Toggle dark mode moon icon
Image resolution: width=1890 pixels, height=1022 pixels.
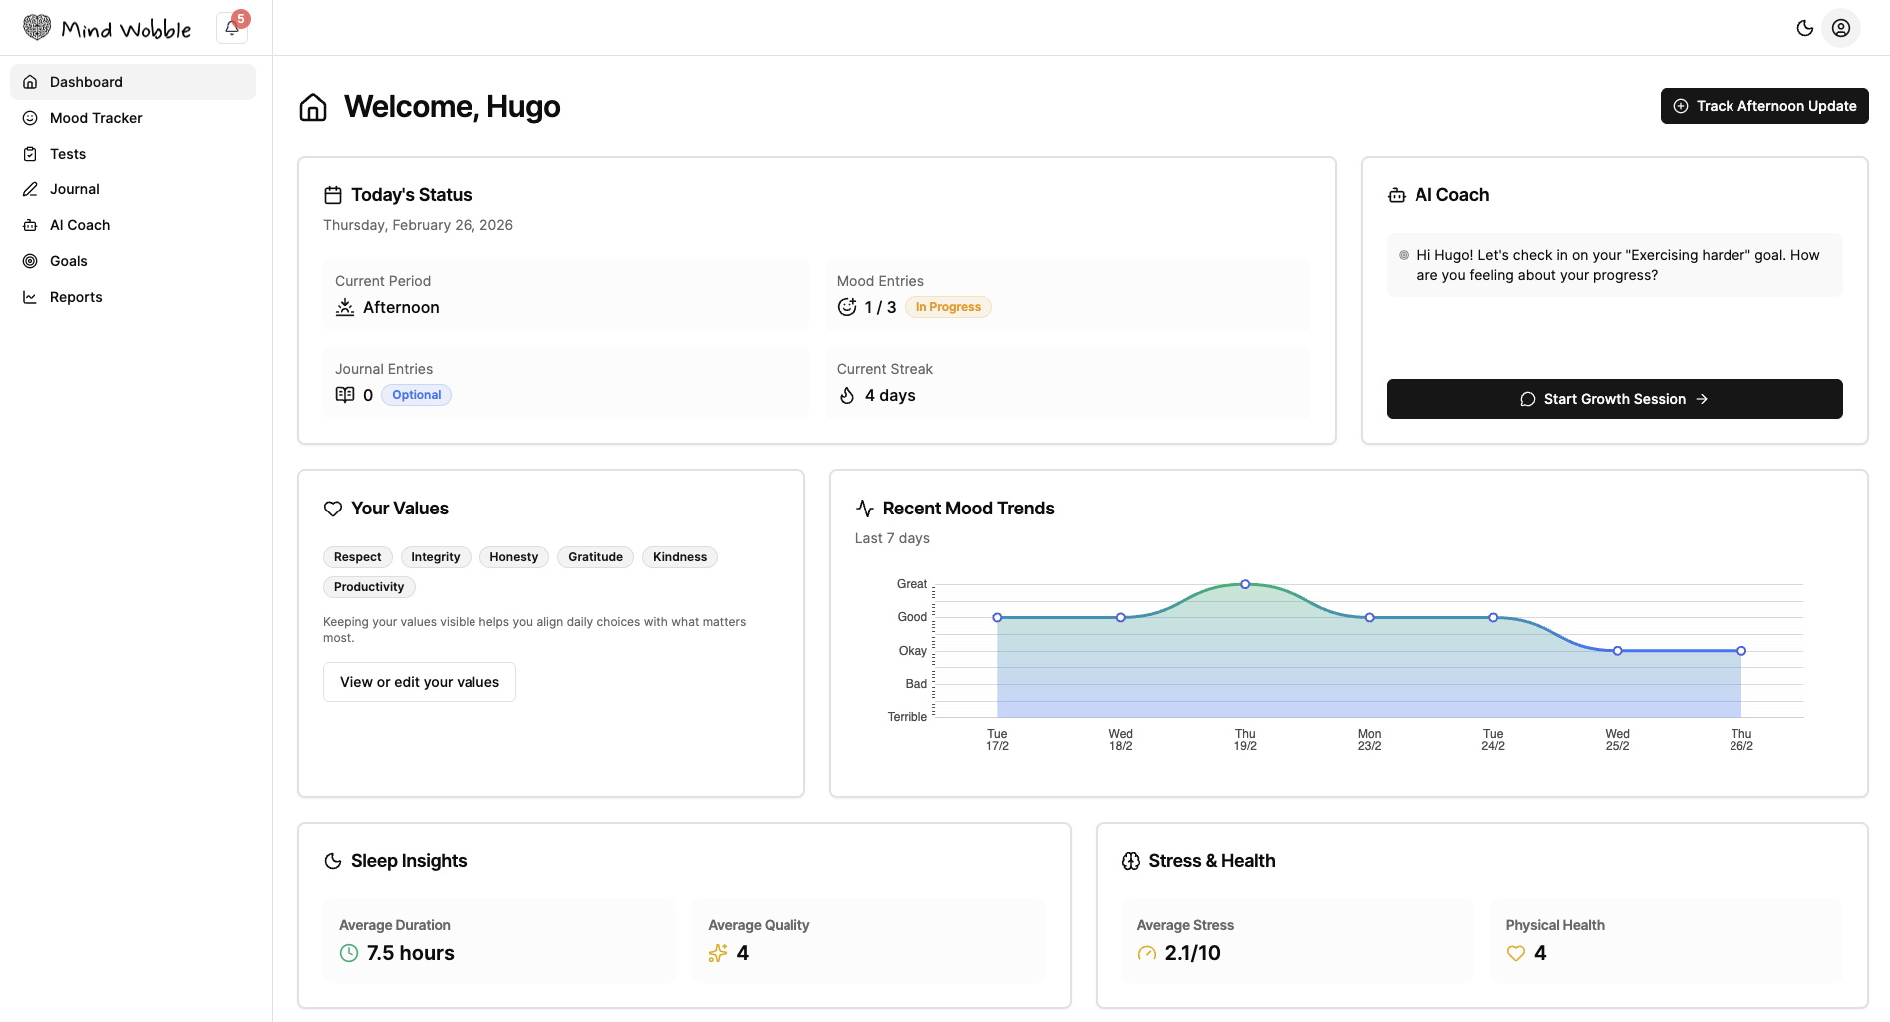1805,28
